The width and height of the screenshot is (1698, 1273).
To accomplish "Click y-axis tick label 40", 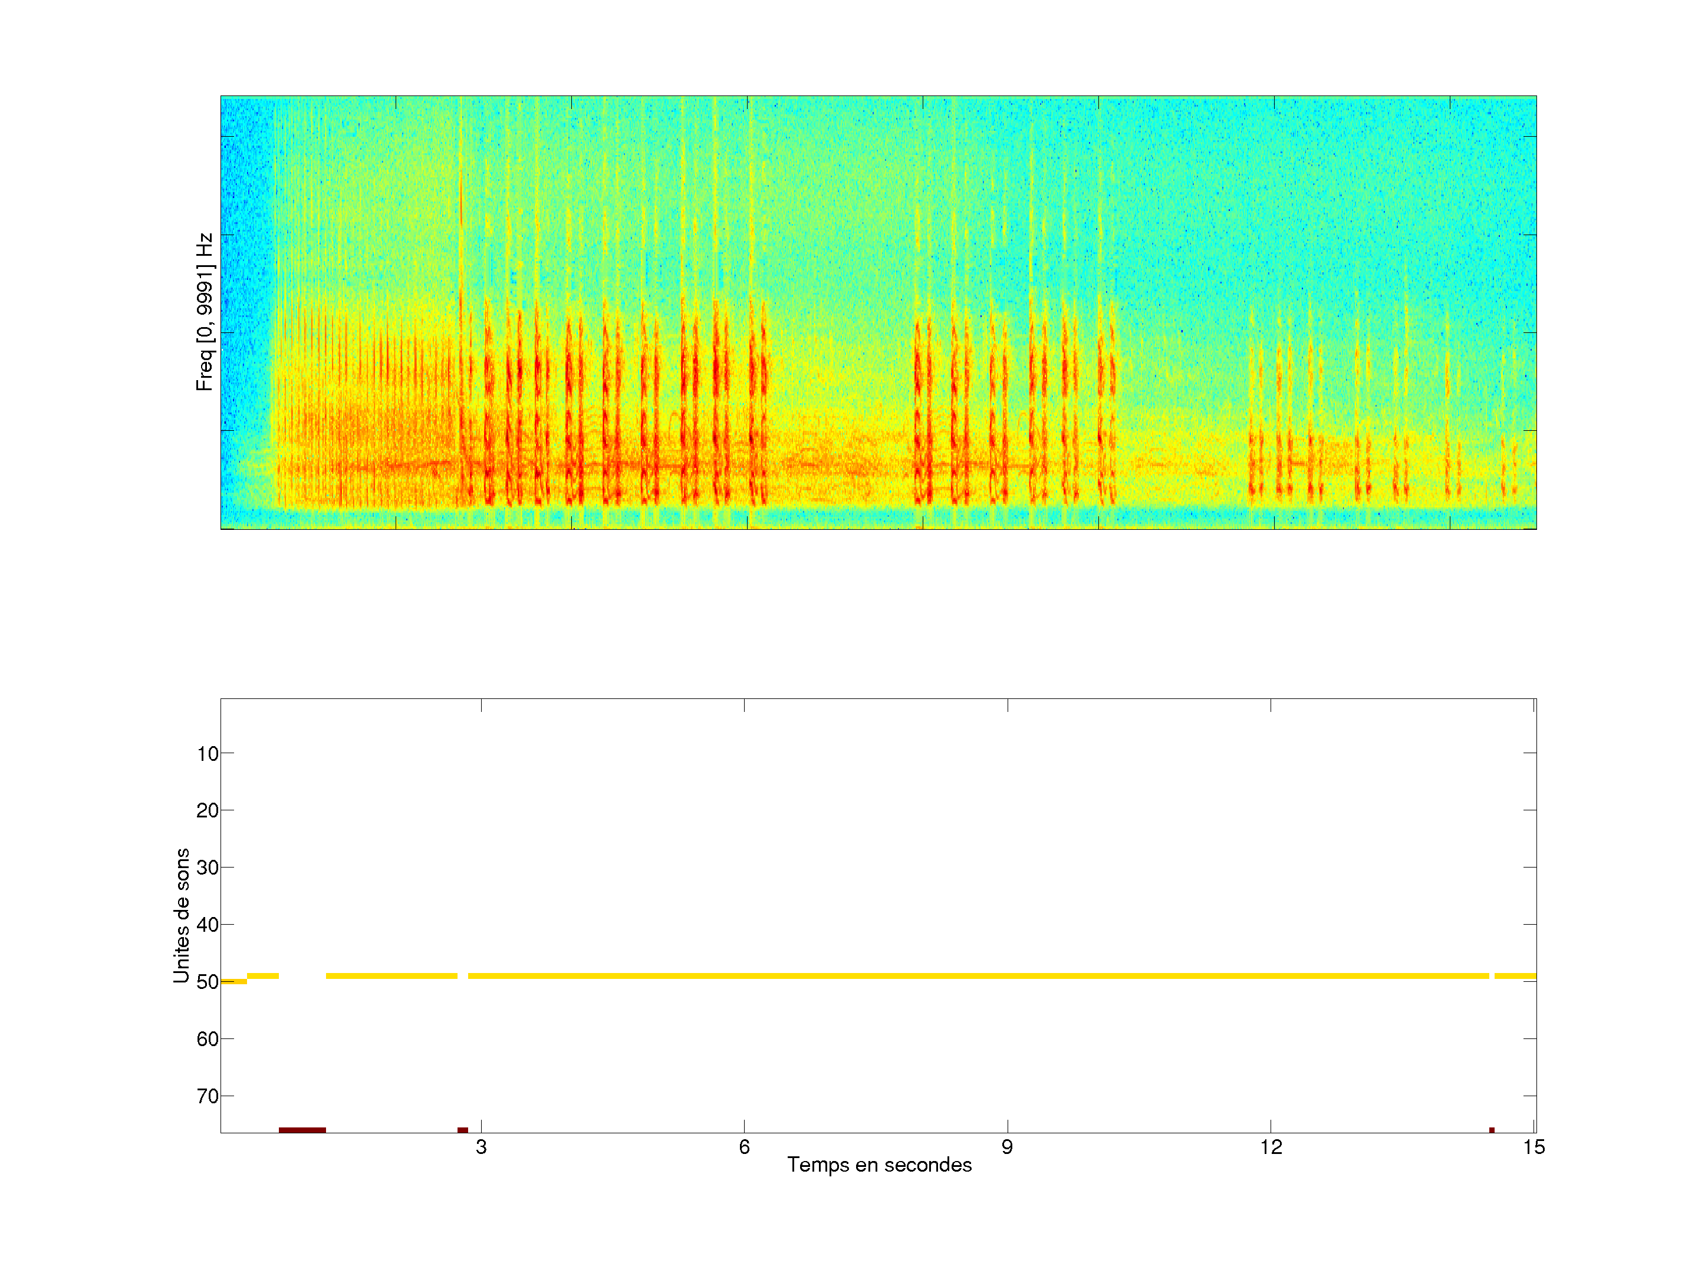I will click(x=208, y=925).
